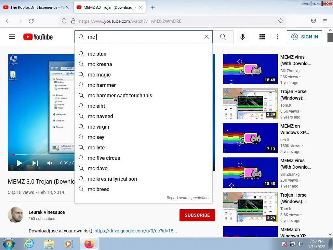Click the first Tom.K channel name
Viewport: 333px width, 250px height.
286,105
